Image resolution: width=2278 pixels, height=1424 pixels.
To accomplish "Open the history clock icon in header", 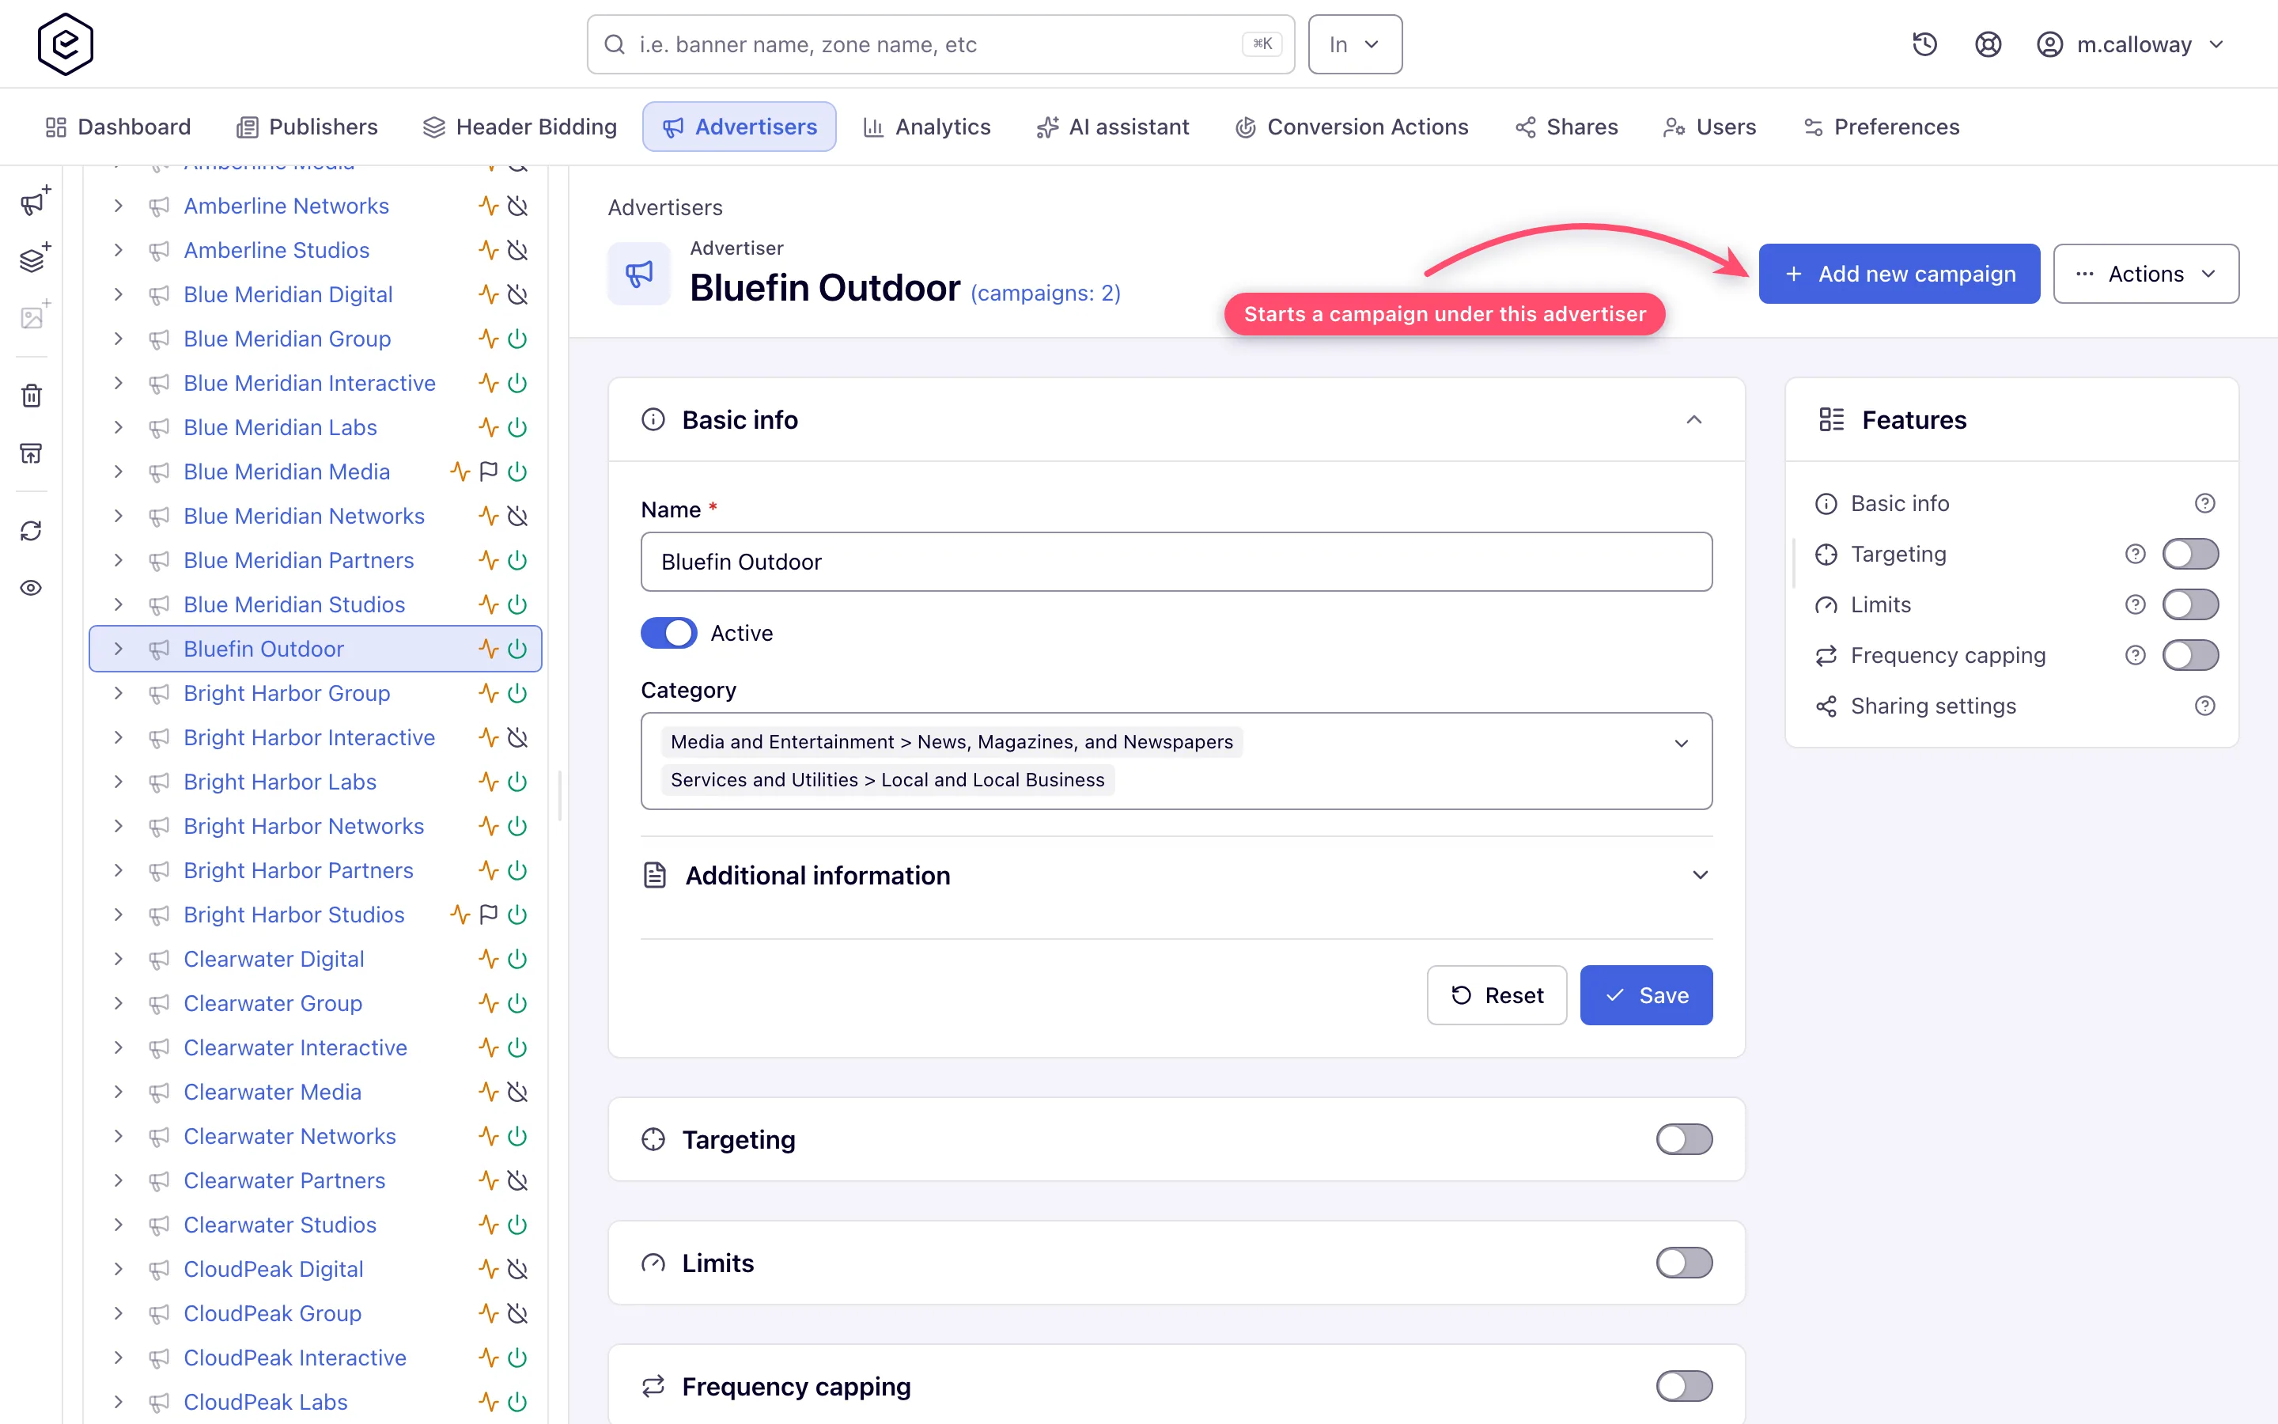I will pos(1924,44).
